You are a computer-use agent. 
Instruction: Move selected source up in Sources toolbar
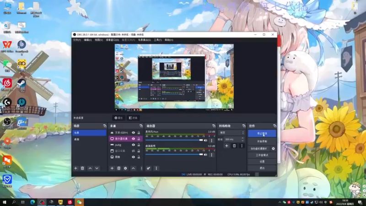133,168
